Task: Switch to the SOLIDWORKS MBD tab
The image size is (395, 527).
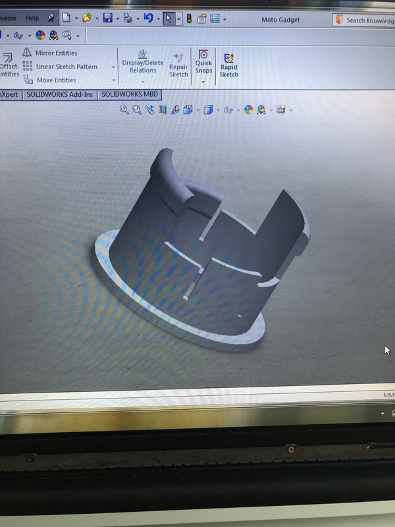Action: point(130,94)
